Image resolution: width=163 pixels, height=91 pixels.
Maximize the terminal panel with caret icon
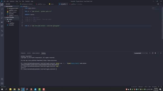(x=158, y=53)
